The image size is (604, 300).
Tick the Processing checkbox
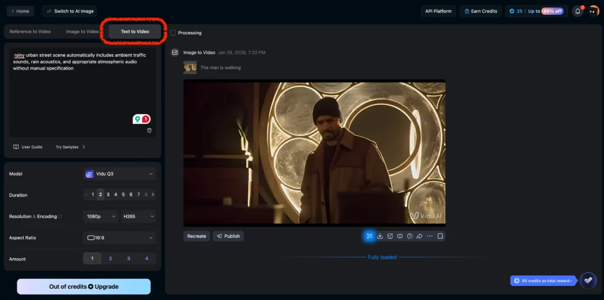point(173,33)
